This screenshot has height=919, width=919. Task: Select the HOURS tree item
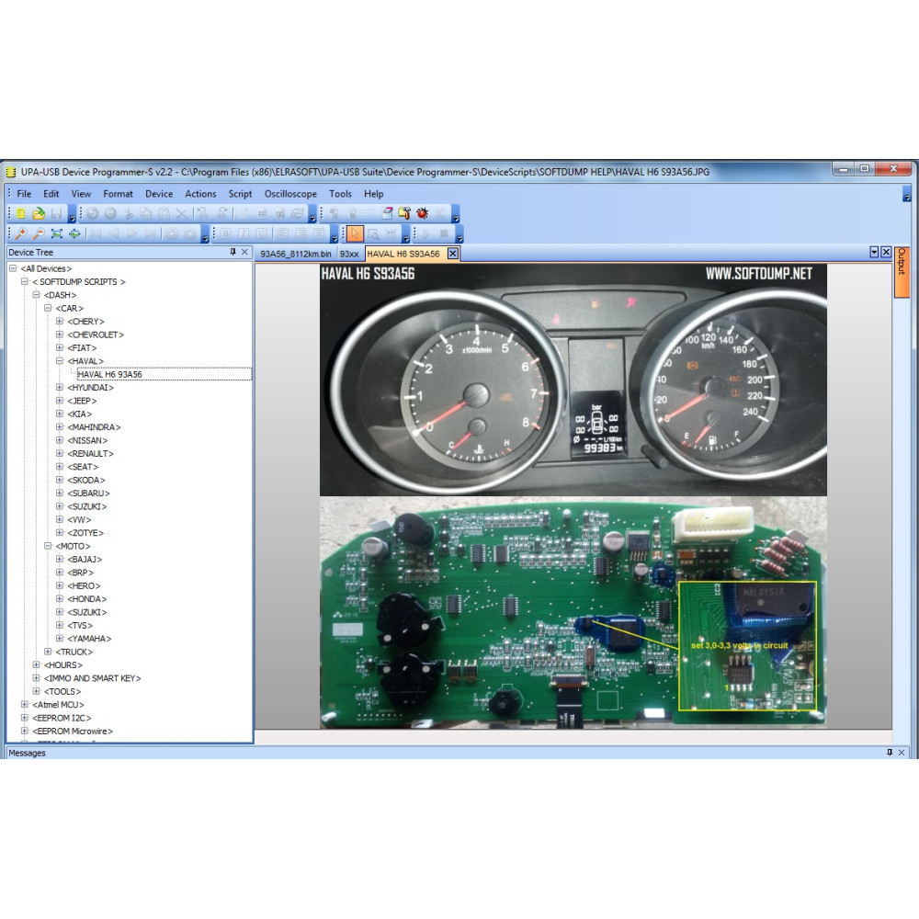click(62, 665)
